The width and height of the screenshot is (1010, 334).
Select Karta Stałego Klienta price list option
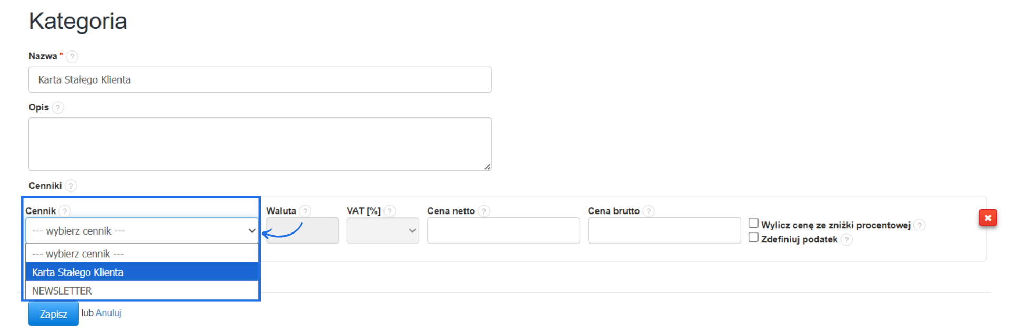(142, 272)
